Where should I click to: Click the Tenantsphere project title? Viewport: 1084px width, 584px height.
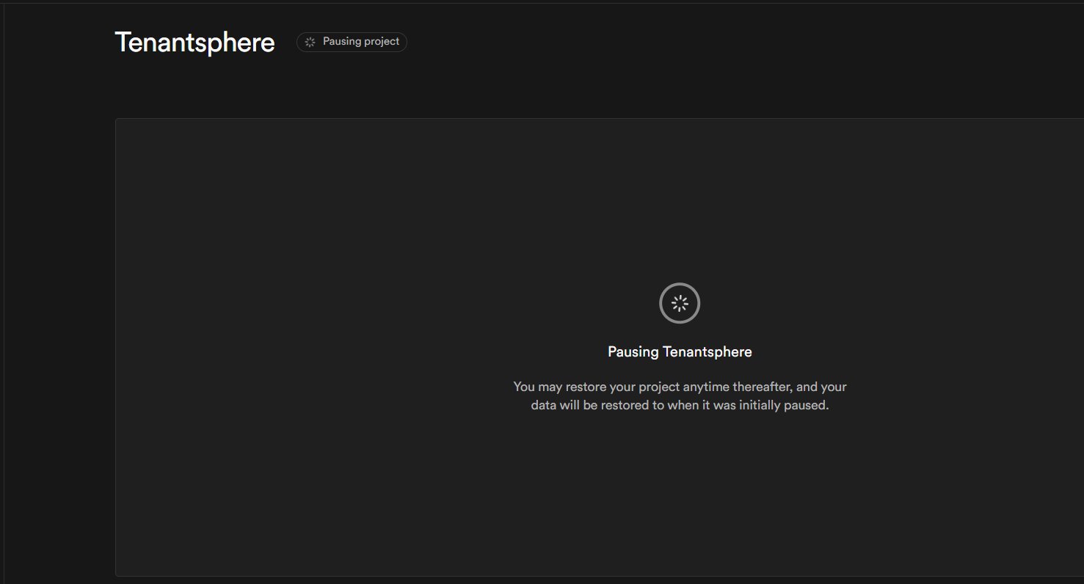194,43
